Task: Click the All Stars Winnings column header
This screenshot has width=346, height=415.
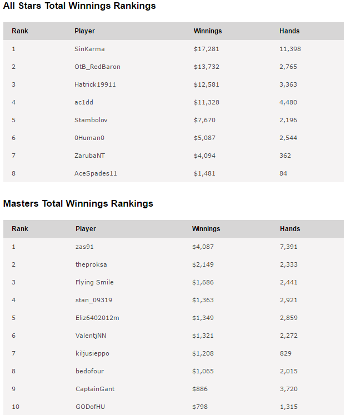Action: 208,31
